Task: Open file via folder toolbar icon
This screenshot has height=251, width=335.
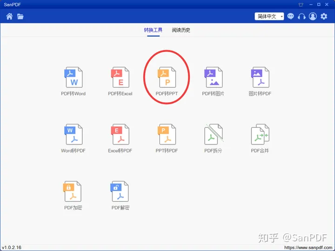Action: coord(20,16)
